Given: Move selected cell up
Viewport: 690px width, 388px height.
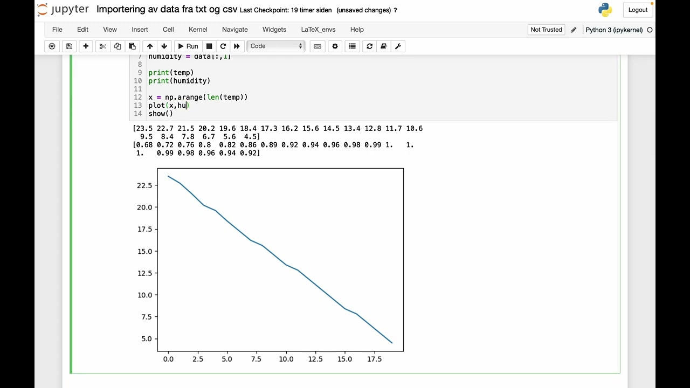Looking at the screenshot, I should click(x=150, y=46).
